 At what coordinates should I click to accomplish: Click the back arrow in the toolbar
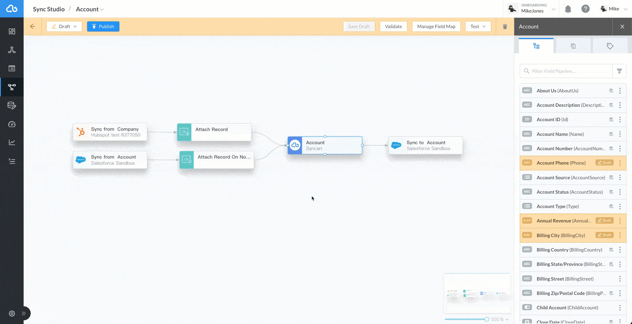pos(33,26)
